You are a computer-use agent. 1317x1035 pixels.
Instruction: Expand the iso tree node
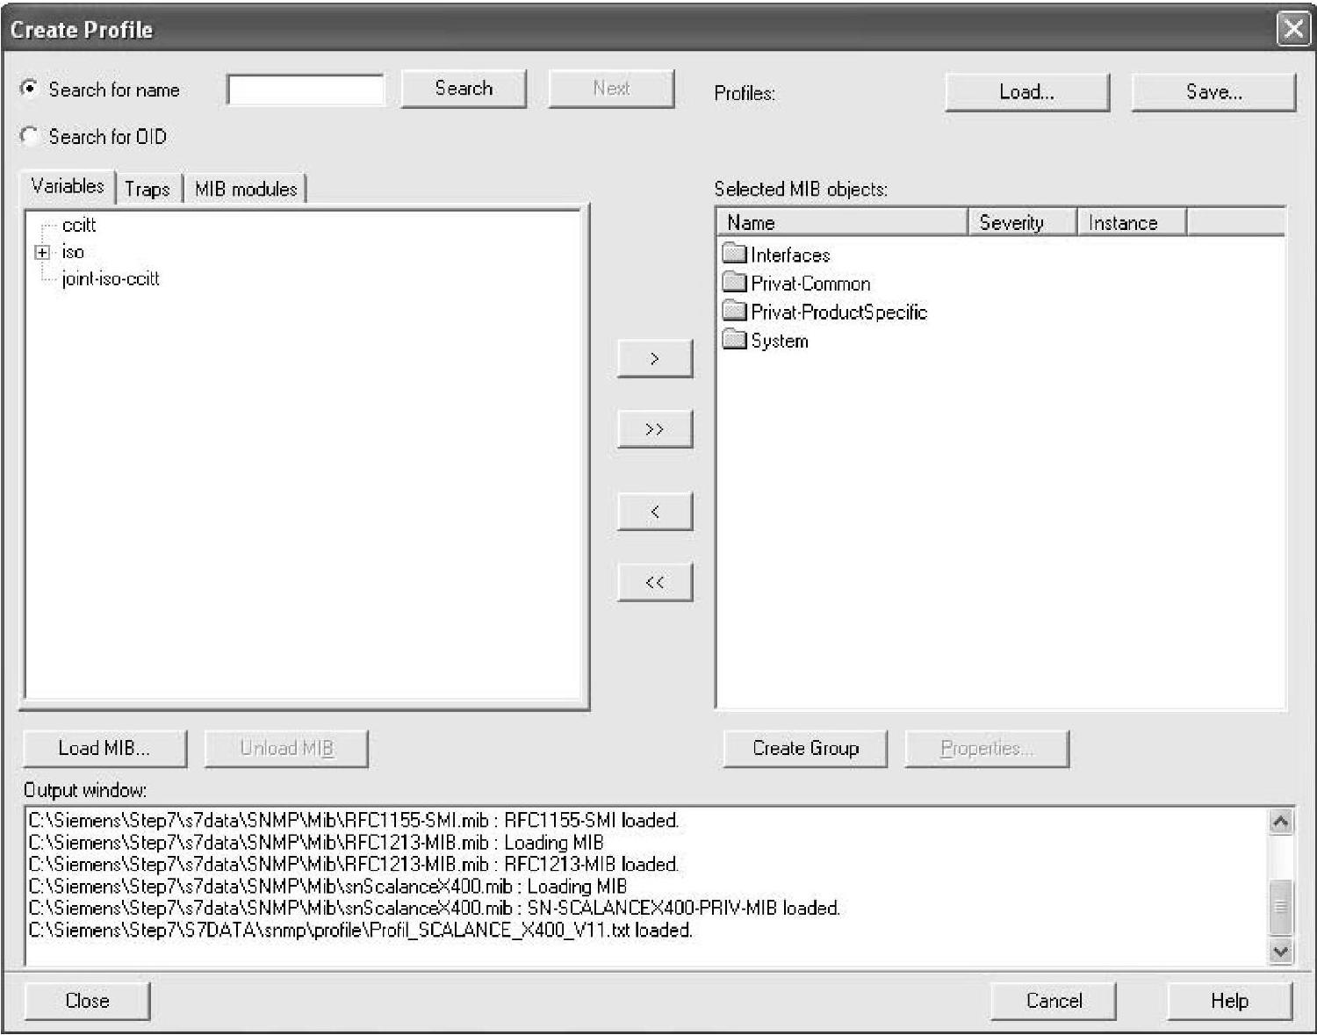pyautogui.click(x=42, y=253)
